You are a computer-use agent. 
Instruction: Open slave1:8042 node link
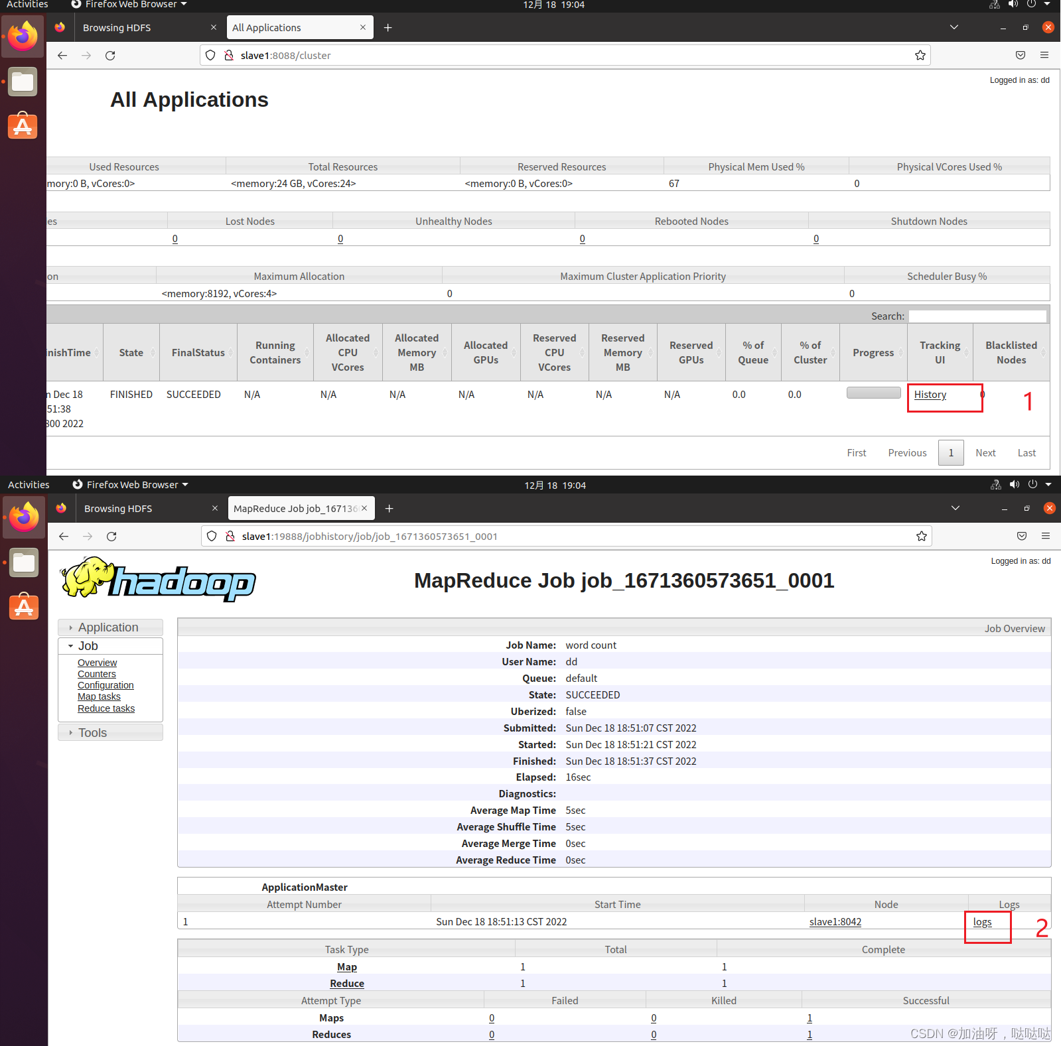835,922
